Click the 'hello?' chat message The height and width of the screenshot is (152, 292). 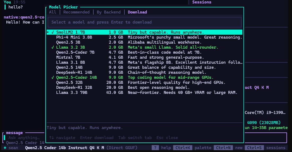(x=15, y=7)
